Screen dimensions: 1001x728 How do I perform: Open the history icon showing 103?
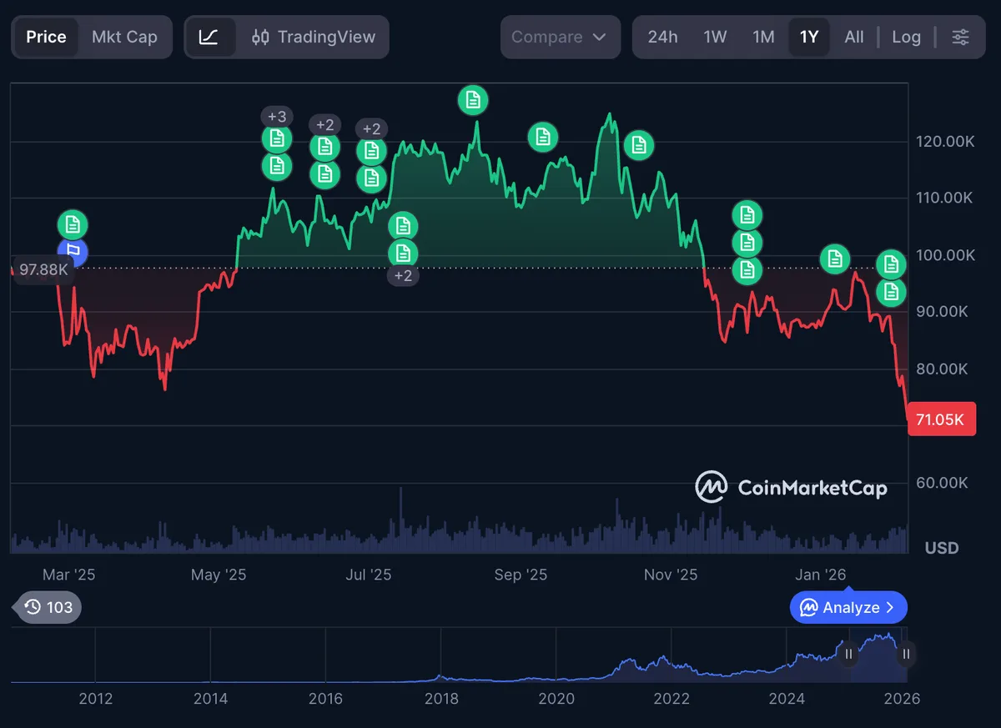coord(46,607)
